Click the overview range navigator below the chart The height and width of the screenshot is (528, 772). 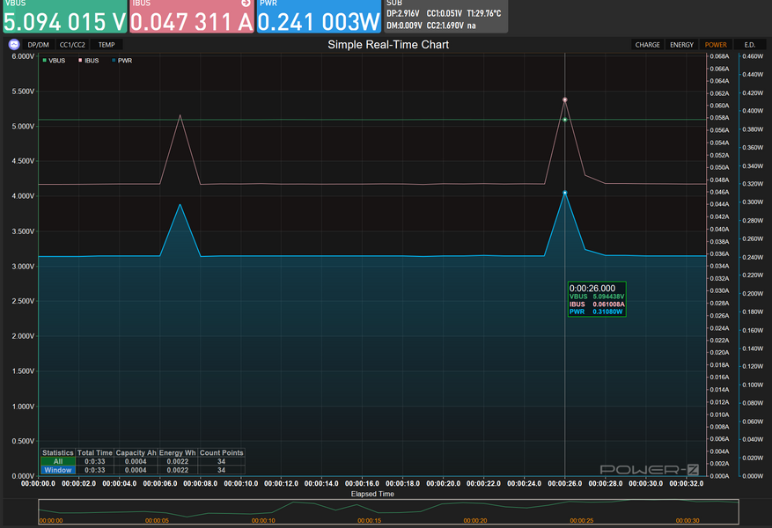387,510
